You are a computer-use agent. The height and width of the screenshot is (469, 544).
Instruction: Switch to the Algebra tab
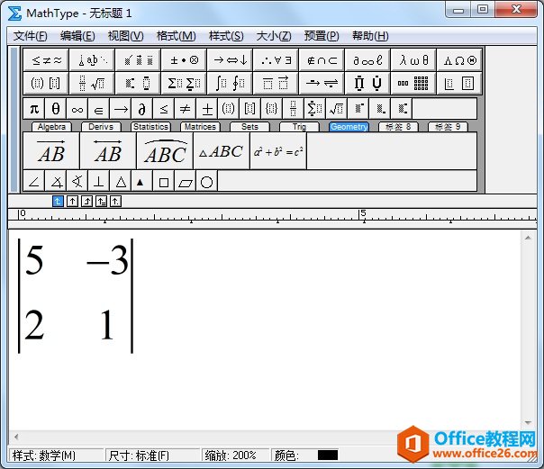pyautogui.click(x=52, y=127)
